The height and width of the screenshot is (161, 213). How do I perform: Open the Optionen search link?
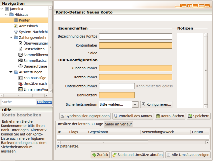[x=44, y=102]
